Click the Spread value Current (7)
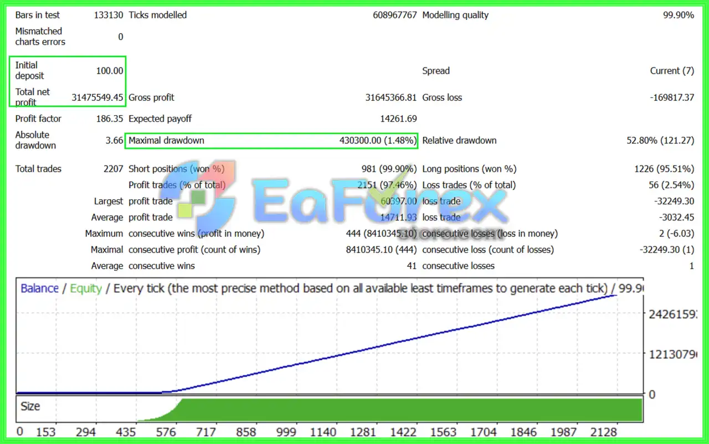 tap(672, 70)
